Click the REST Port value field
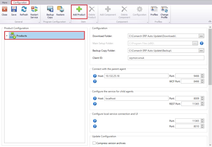Viewport: 212px width, 147px height. tap(191, 104)
